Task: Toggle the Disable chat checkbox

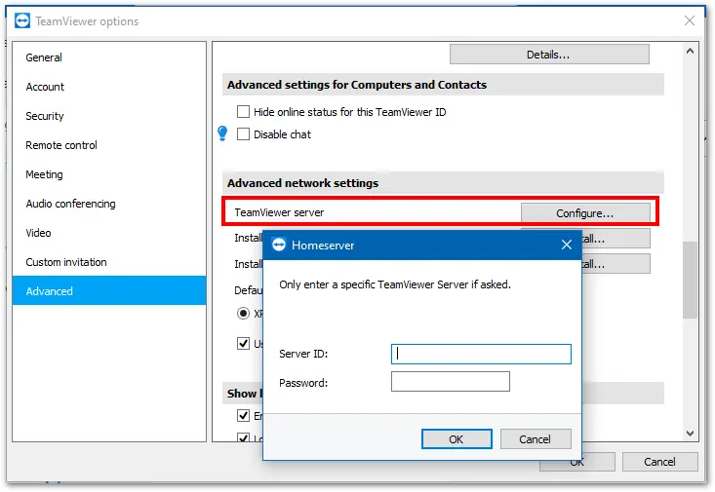Action: [243, 133]
